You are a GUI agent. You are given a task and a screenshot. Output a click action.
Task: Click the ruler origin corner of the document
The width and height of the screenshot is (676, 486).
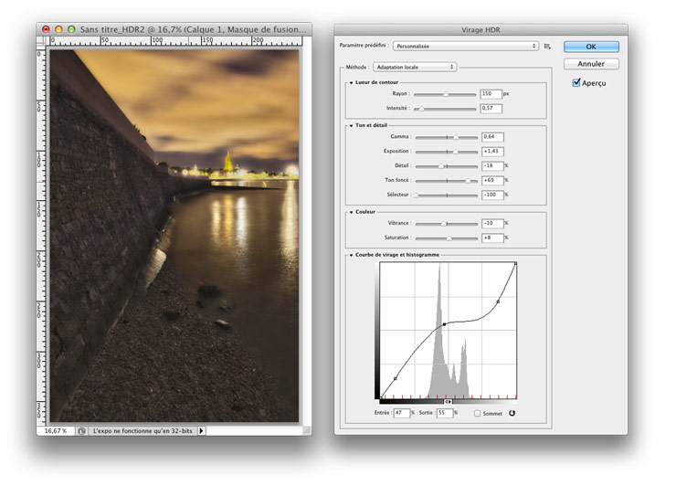41,41
